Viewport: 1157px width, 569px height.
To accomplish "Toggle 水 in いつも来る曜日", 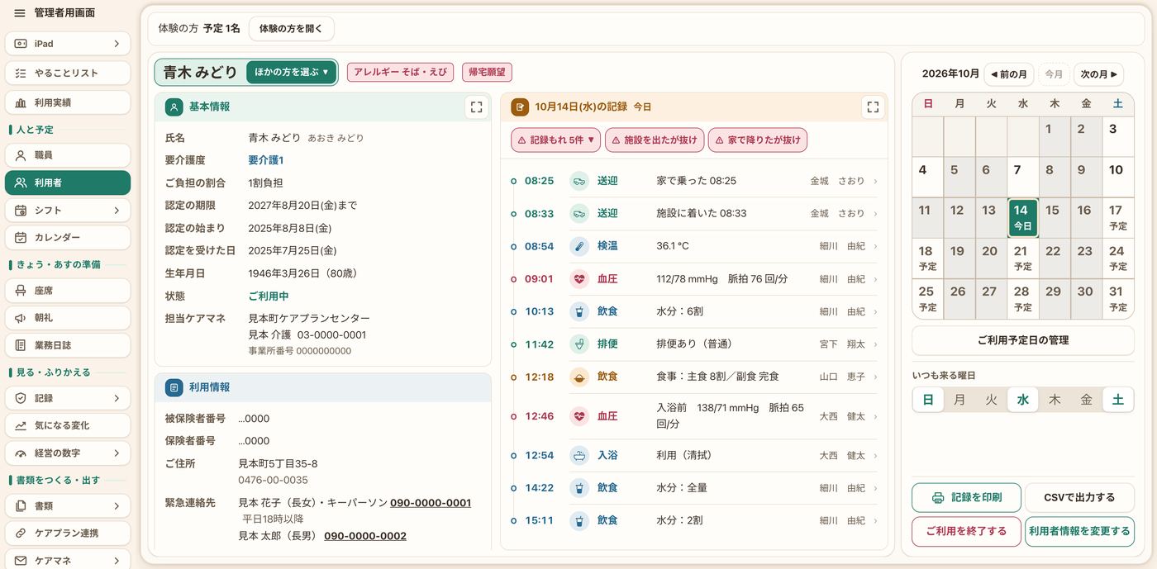I will click(1022, 400).
